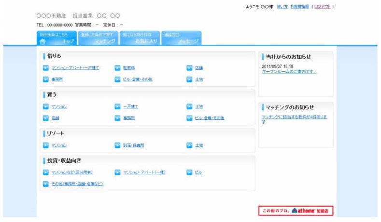
Task: Click the 借りる section heading
Action: click(54, 56)
